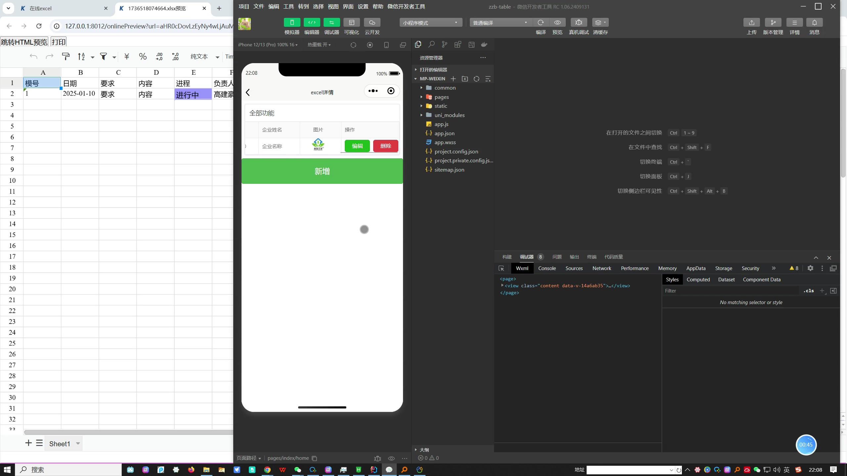The image size is (847, 476).
Task: Open the 小程序模式 mode dropdown
Action: [431, 22]
